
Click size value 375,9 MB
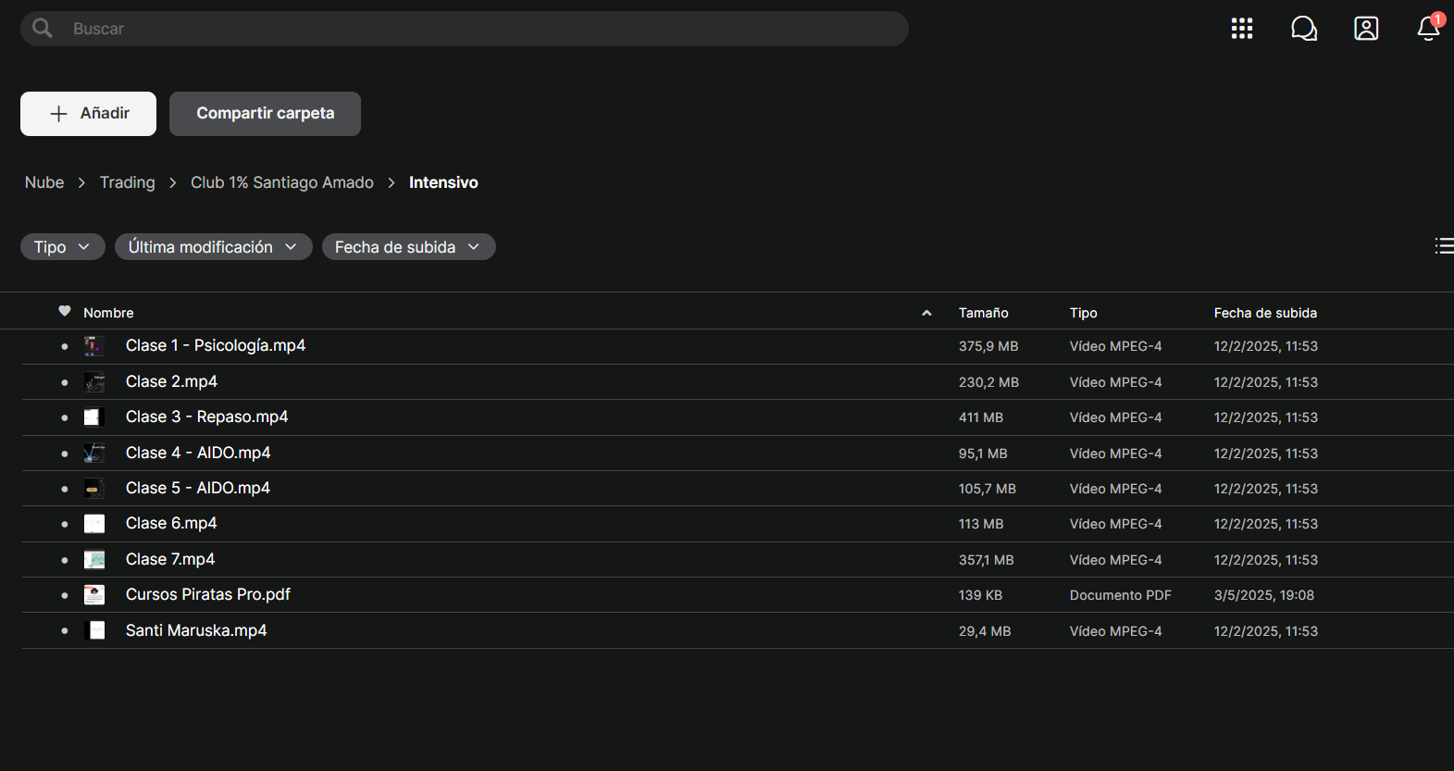(x=988, y=346)
